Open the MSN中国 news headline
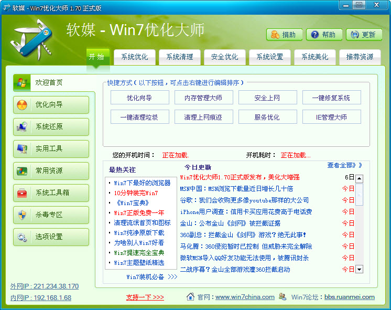Screen dimensions: 391x310 (236, 189)
